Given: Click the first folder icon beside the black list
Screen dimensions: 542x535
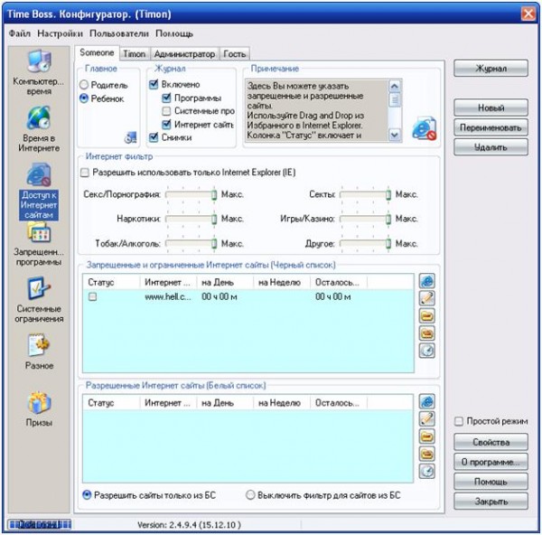Looking at the screenshot, I should pyautogui.click(x=427, y=315).
